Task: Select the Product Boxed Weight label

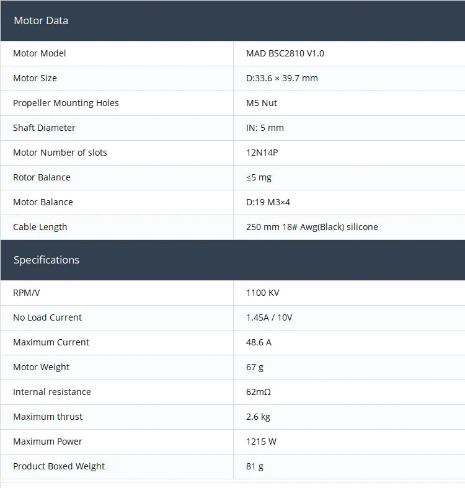Action: (59, 466)
